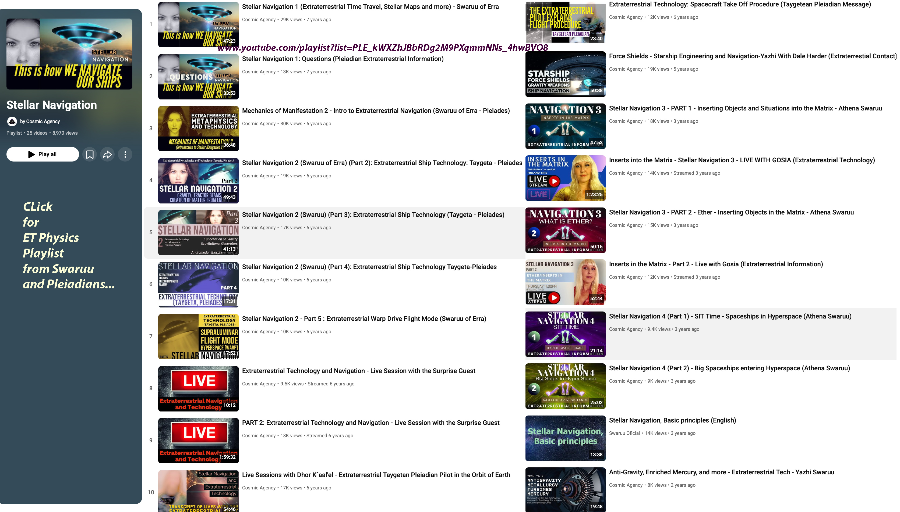Screen dimensions: 900x512
Task: Open 'Stellar Navigation 2 (Swaruu) (Part 4)' title
Action: click(x=369, y=267)
